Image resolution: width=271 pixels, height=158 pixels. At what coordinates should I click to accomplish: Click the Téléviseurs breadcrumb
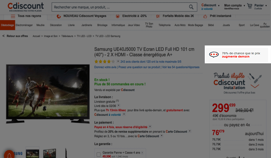point(67,36)
